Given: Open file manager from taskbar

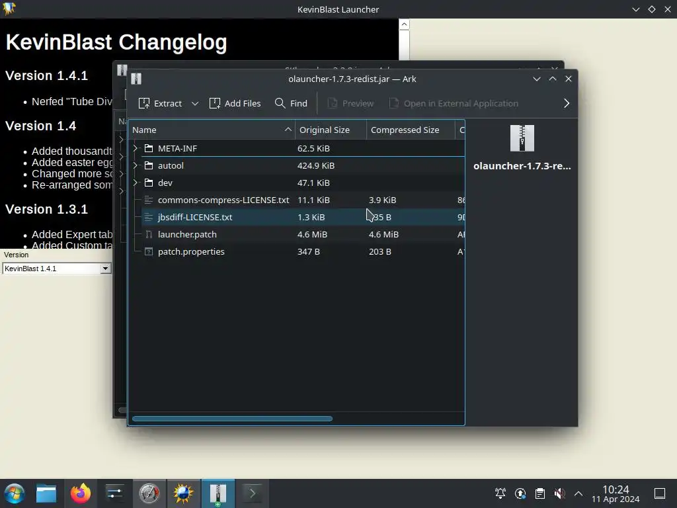Looking at the screenshot, I should (46, 493).
